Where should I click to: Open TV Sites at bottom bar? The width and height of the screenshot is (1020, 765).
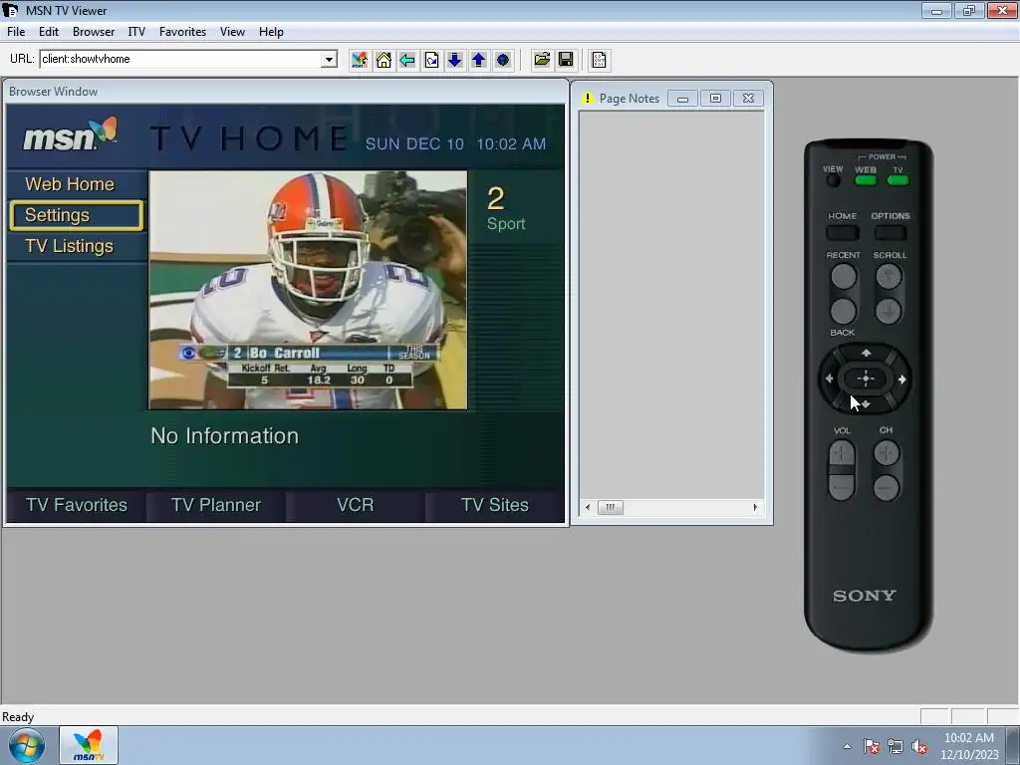tap(494, 505)
